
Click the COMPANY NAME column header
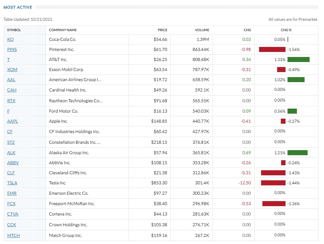tap(63, 30)
